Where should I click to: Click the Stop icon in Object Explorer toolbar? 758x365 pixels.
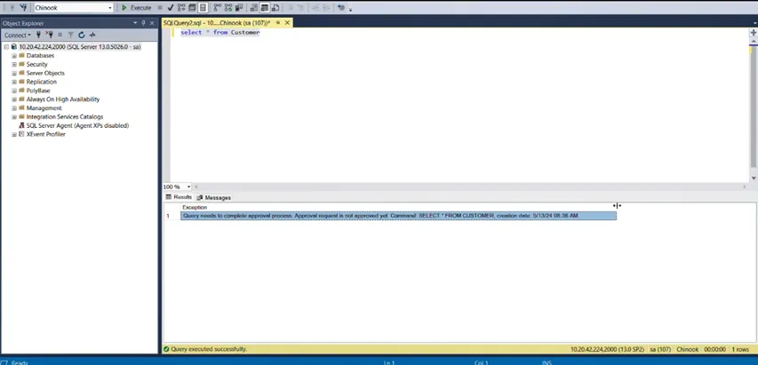point(60,35)
